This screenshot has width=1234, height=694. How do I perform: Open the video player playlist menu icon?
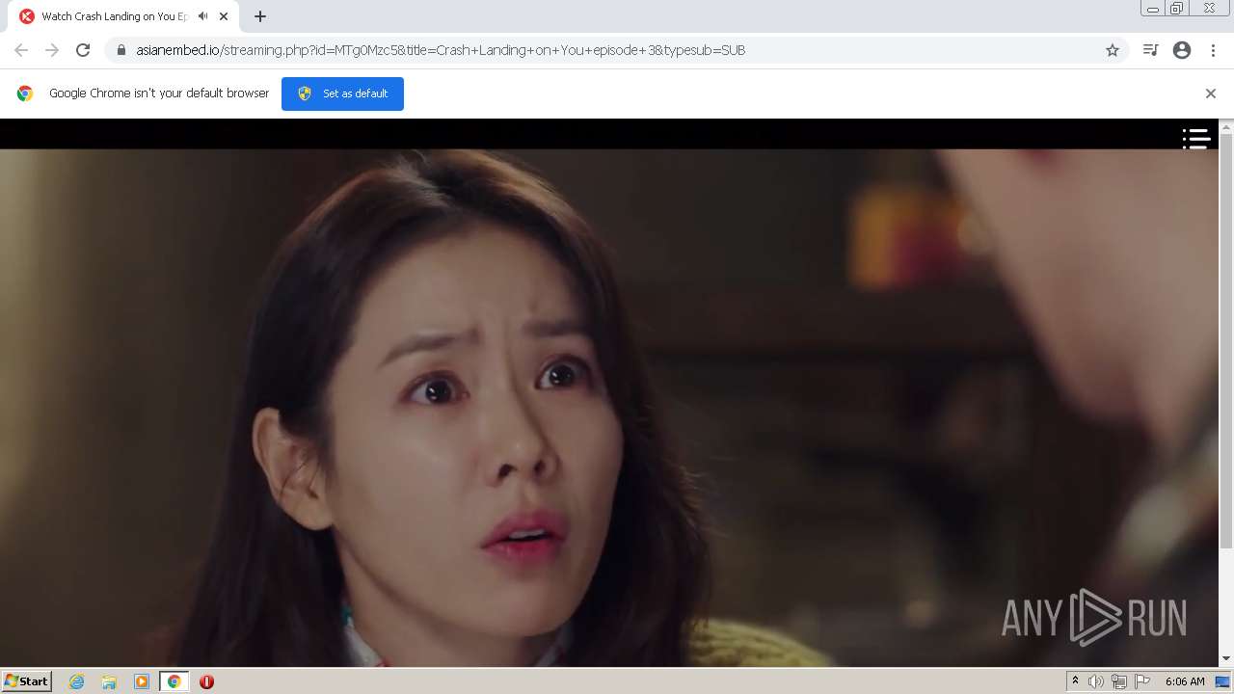pyautogui.click(x=1196, y=139)
